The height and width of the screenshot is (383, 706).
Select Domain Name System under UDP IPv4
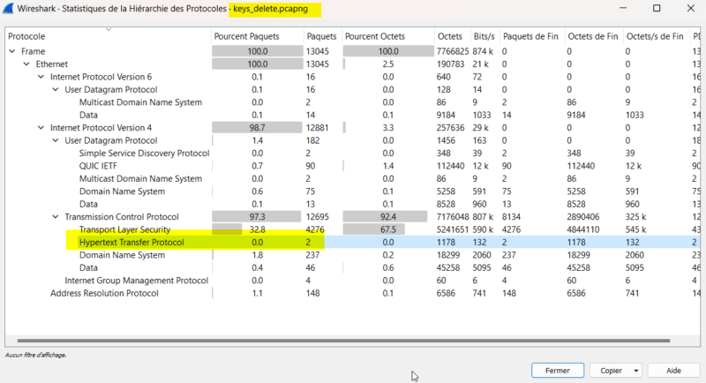click(x=352, y=191)
